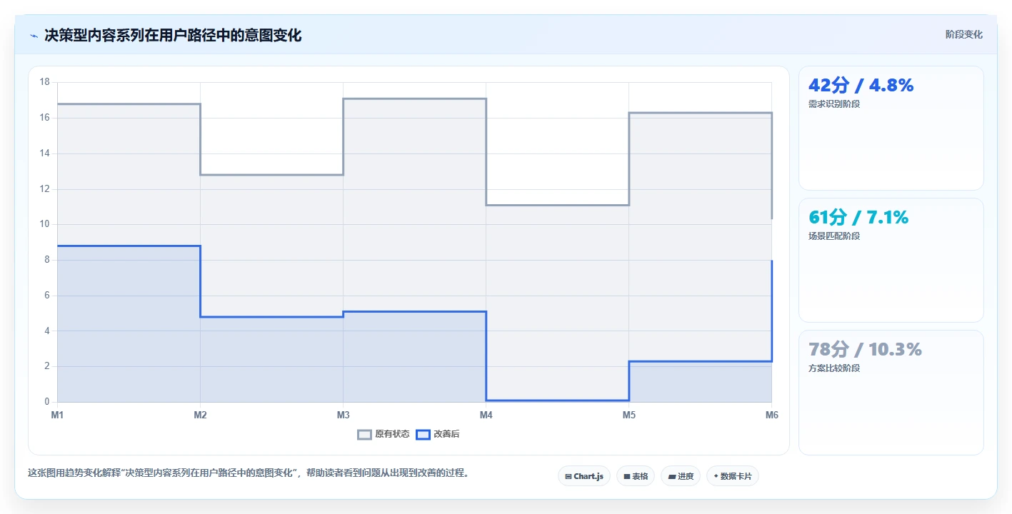
Task: Click the M4 x-axis label
Action: pyautogui.click(x=486, y=415)
